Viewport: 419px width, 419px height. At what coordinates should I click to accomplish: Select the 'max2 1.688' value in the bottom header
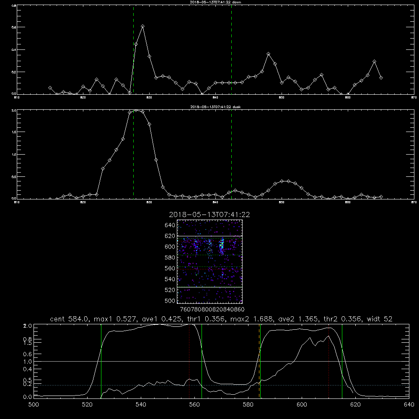coord(252,319)
